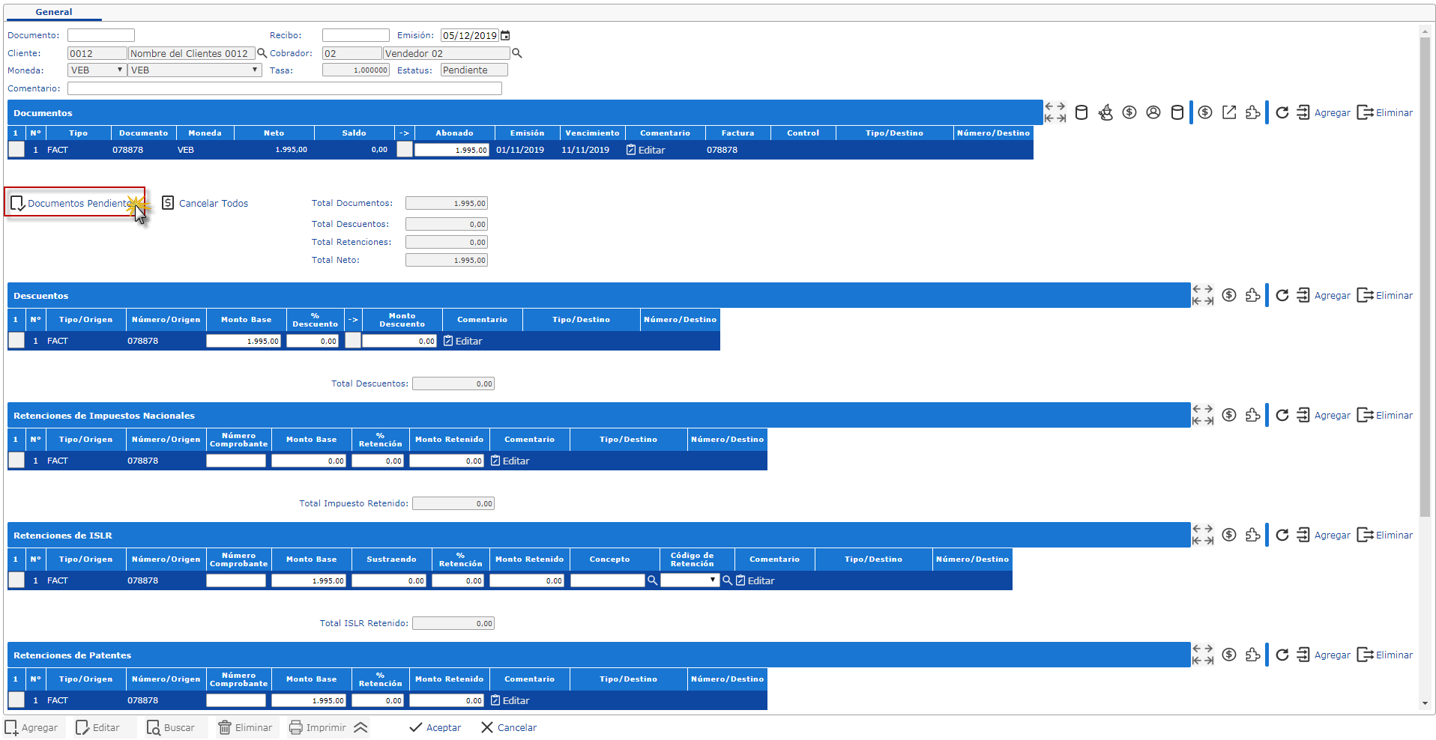Viewport: 1436px width, 740px height.
Task: Expand the options chevron beside Imprimir
Action: coord(360,727)
